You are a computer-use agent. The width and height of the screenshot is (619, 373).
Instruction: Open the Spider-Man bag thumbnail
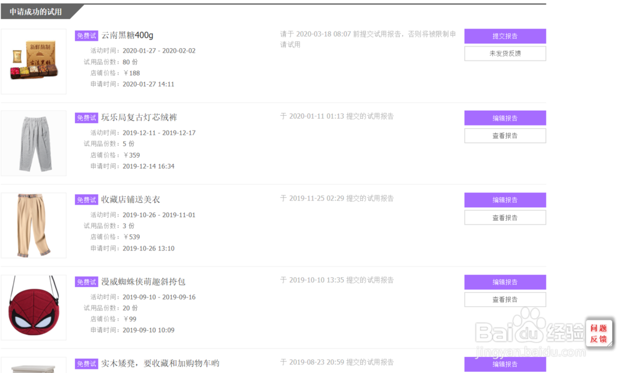(34, 307)
